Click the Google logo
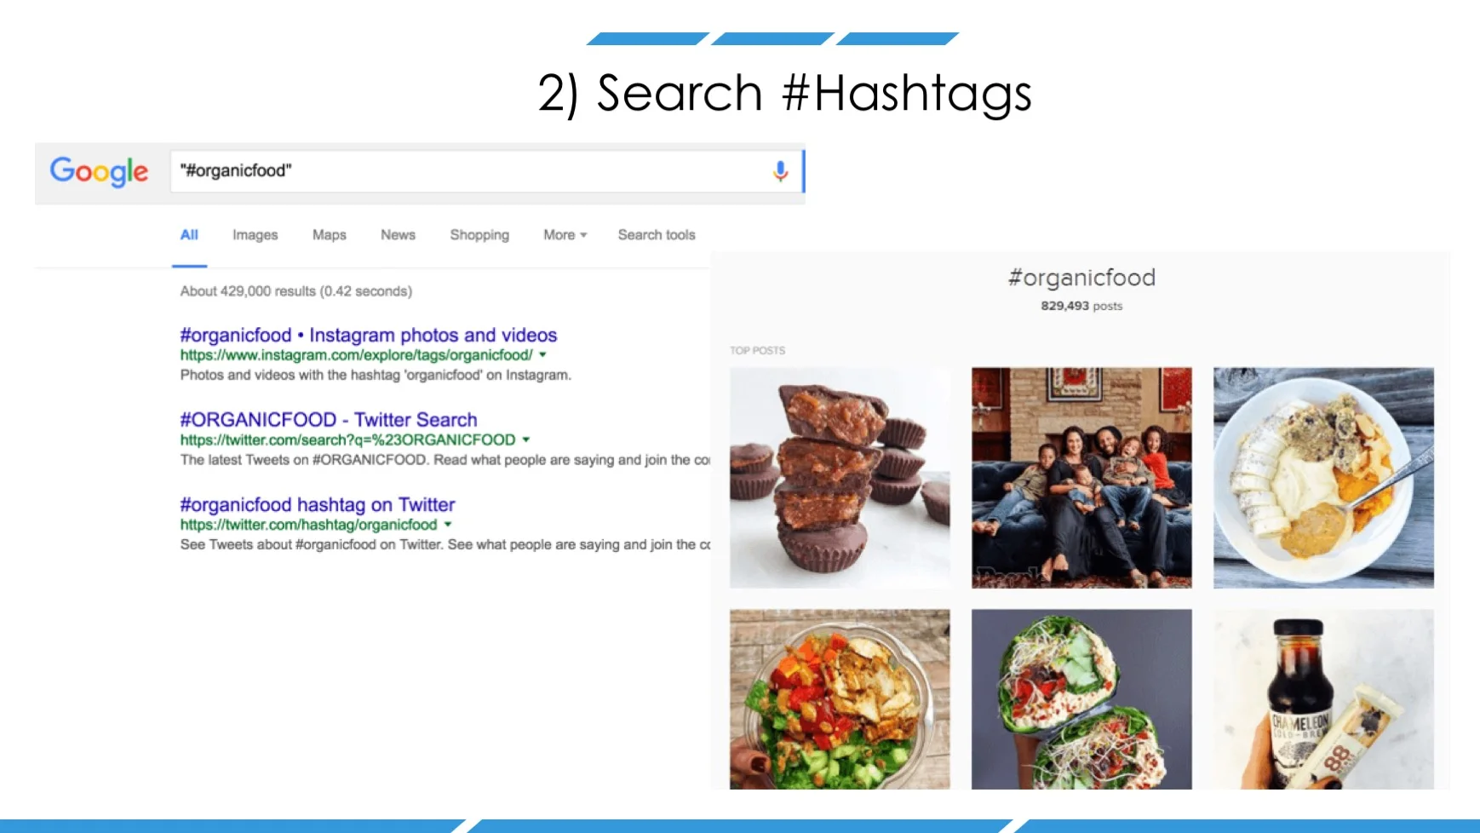1480x833 pixels. 99,172
